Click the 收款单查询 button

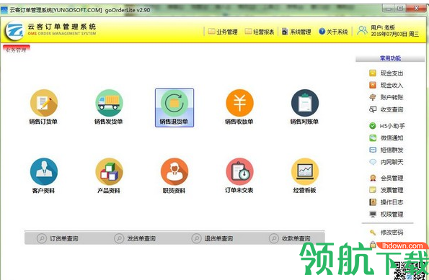tap(290, 238)
